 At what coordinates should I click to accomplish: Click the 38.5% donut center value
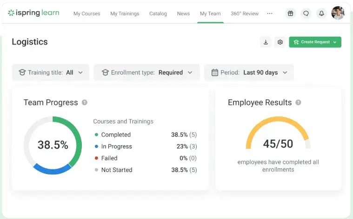click(53, 145)
